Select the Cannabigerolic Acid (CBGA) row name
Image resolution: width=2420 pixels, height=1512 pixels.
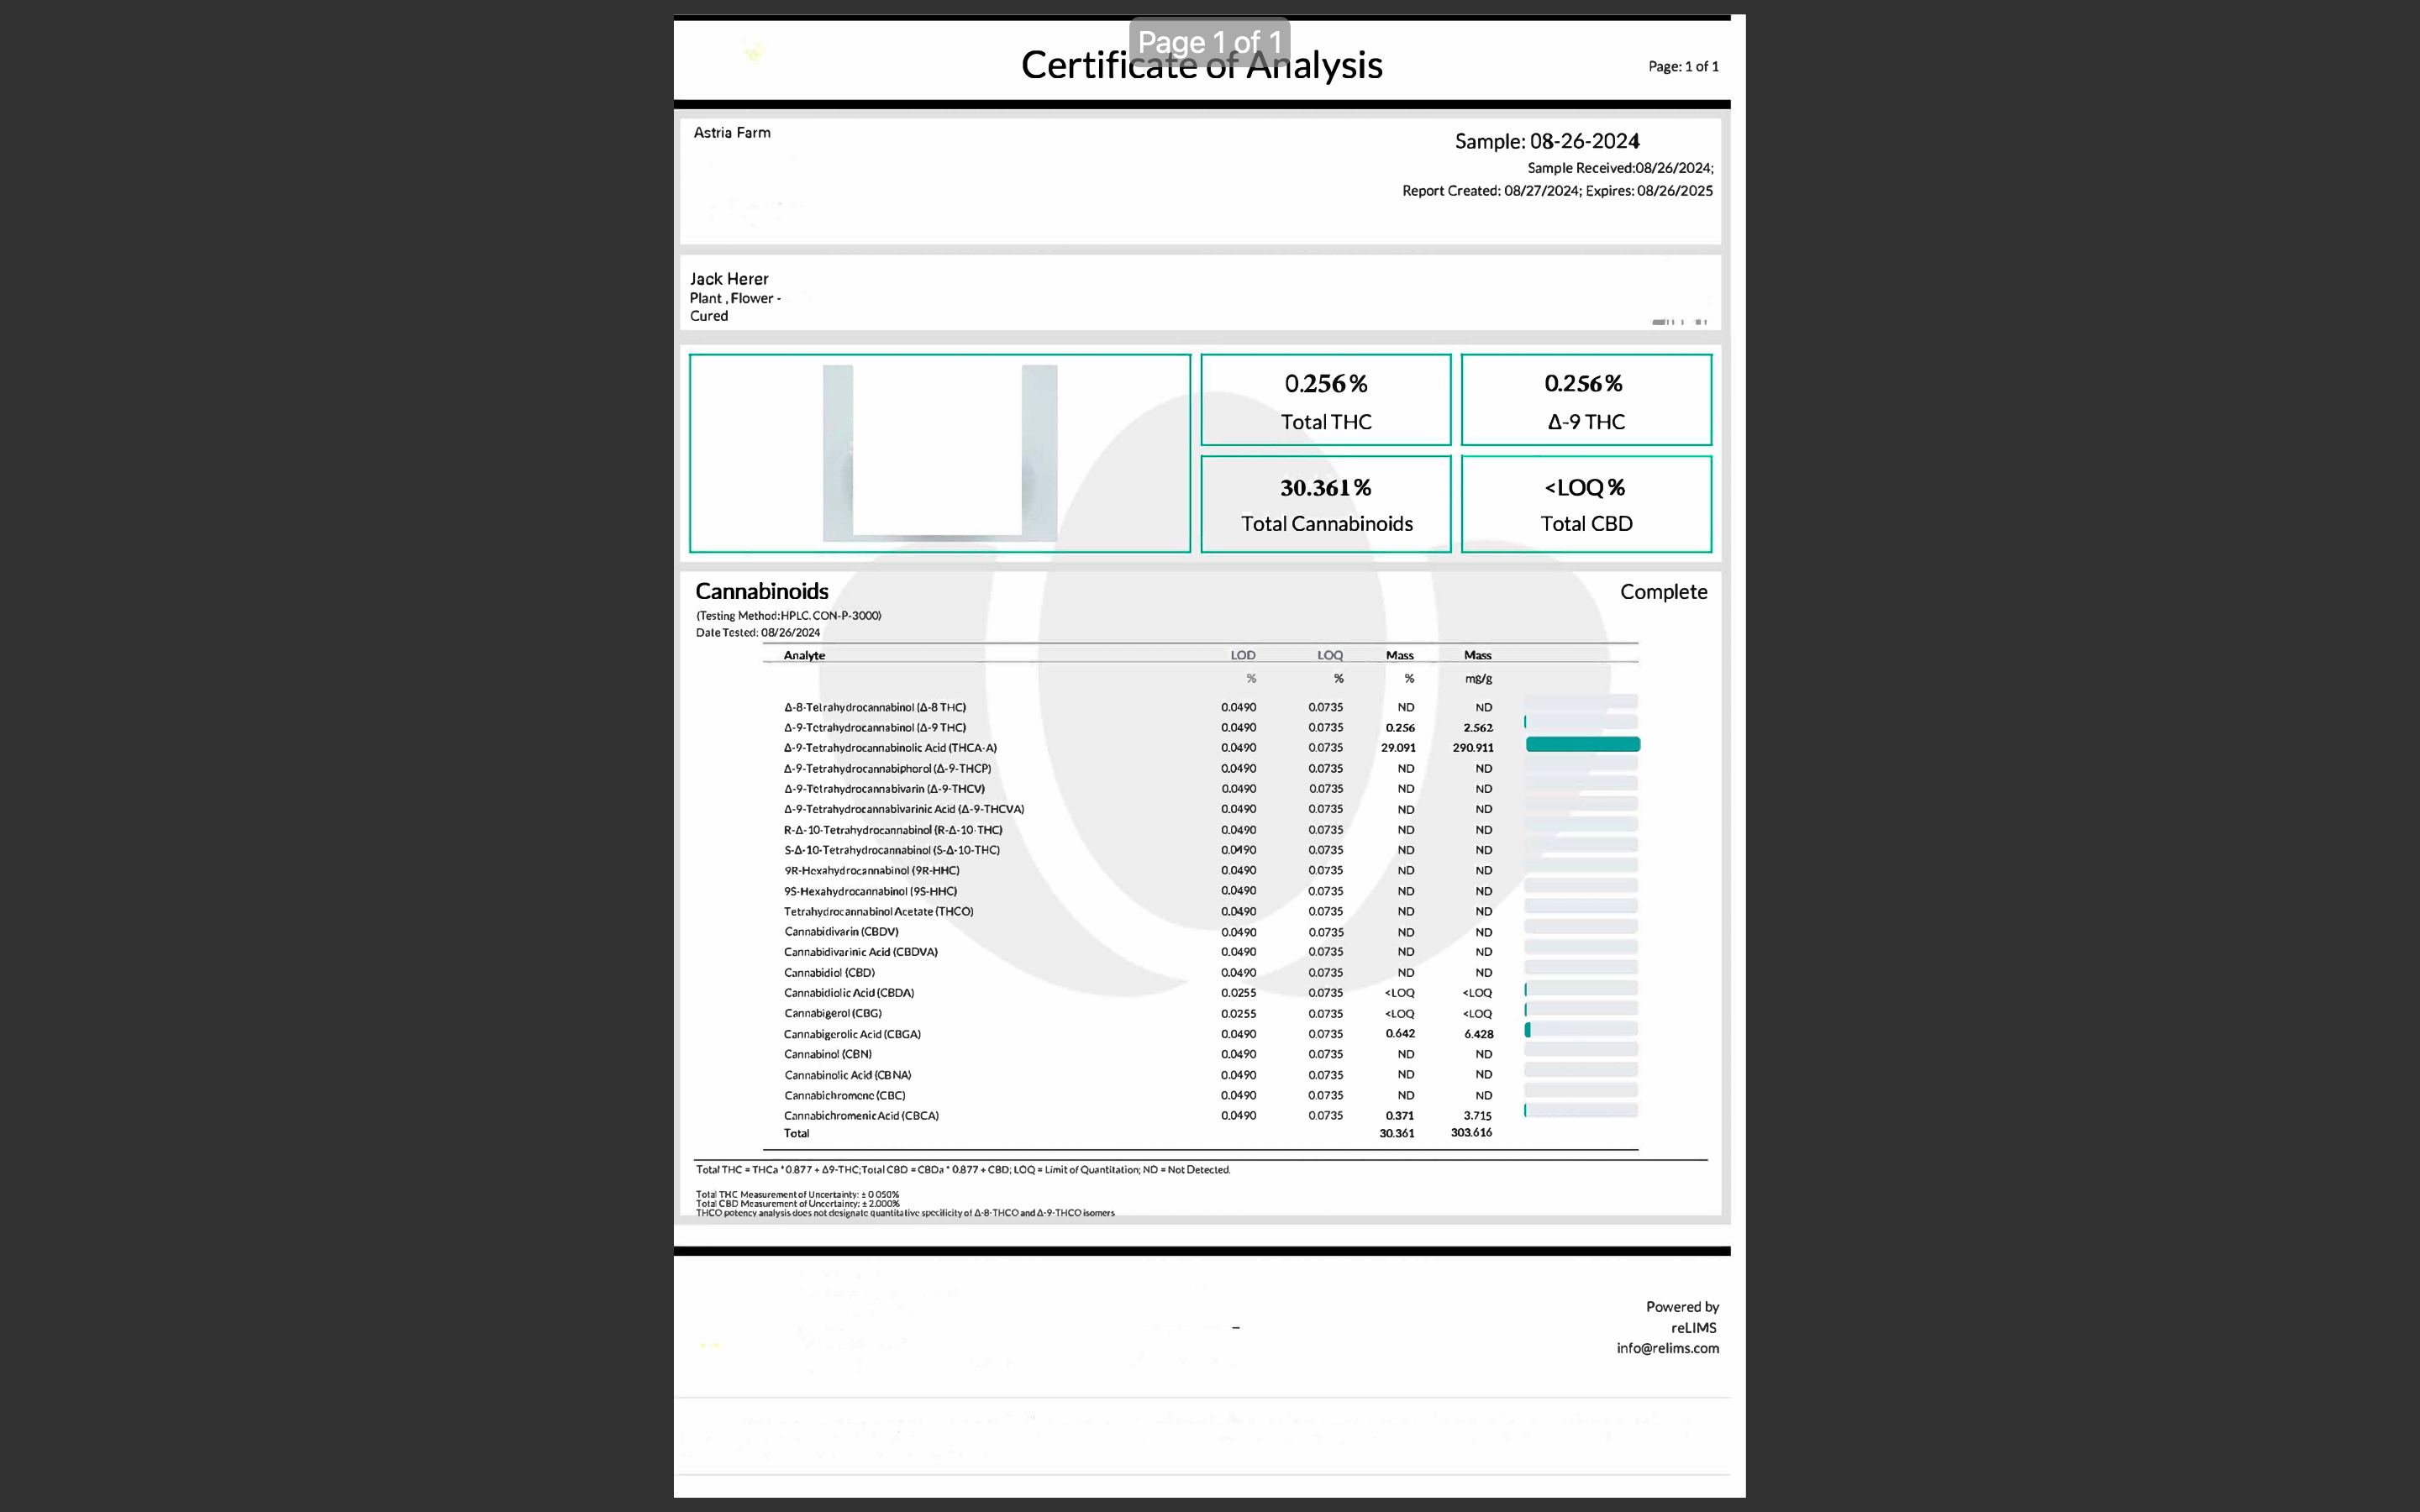click(852, 1034)
